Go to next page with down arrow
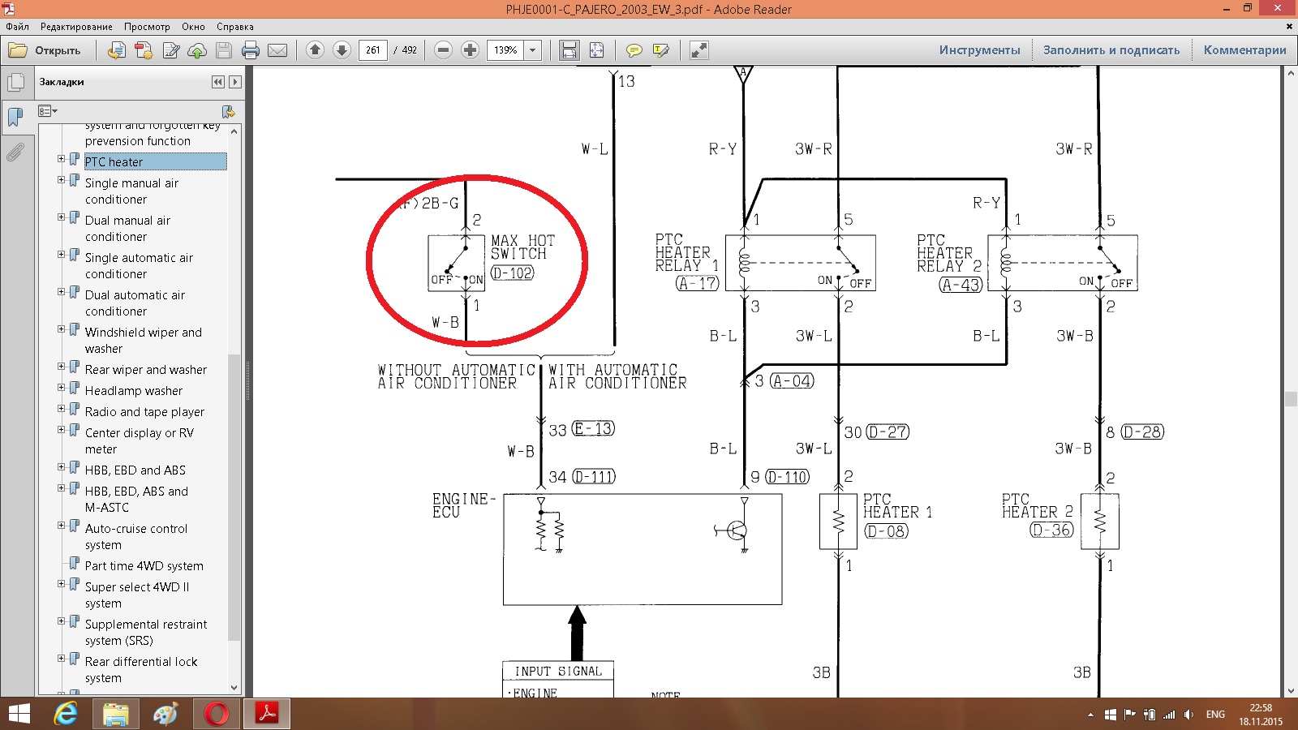Viewport: 1298px width, 730px height. 342,50
